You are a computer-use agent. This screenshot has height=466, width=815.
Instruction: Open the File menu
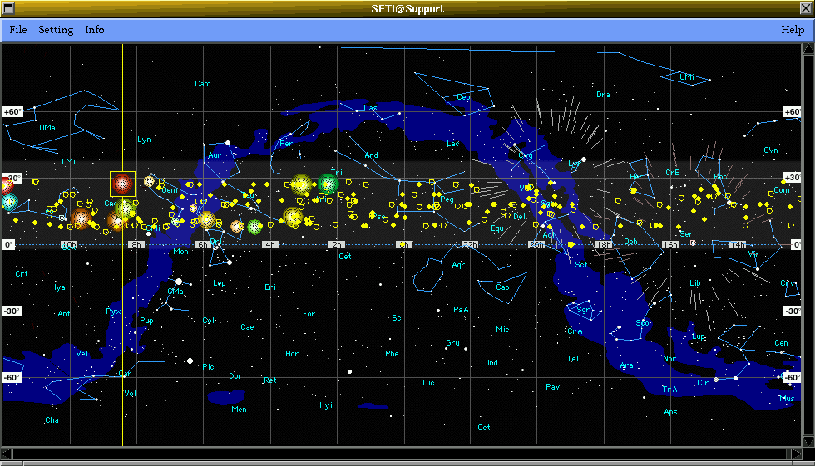[x=18, y=30]
